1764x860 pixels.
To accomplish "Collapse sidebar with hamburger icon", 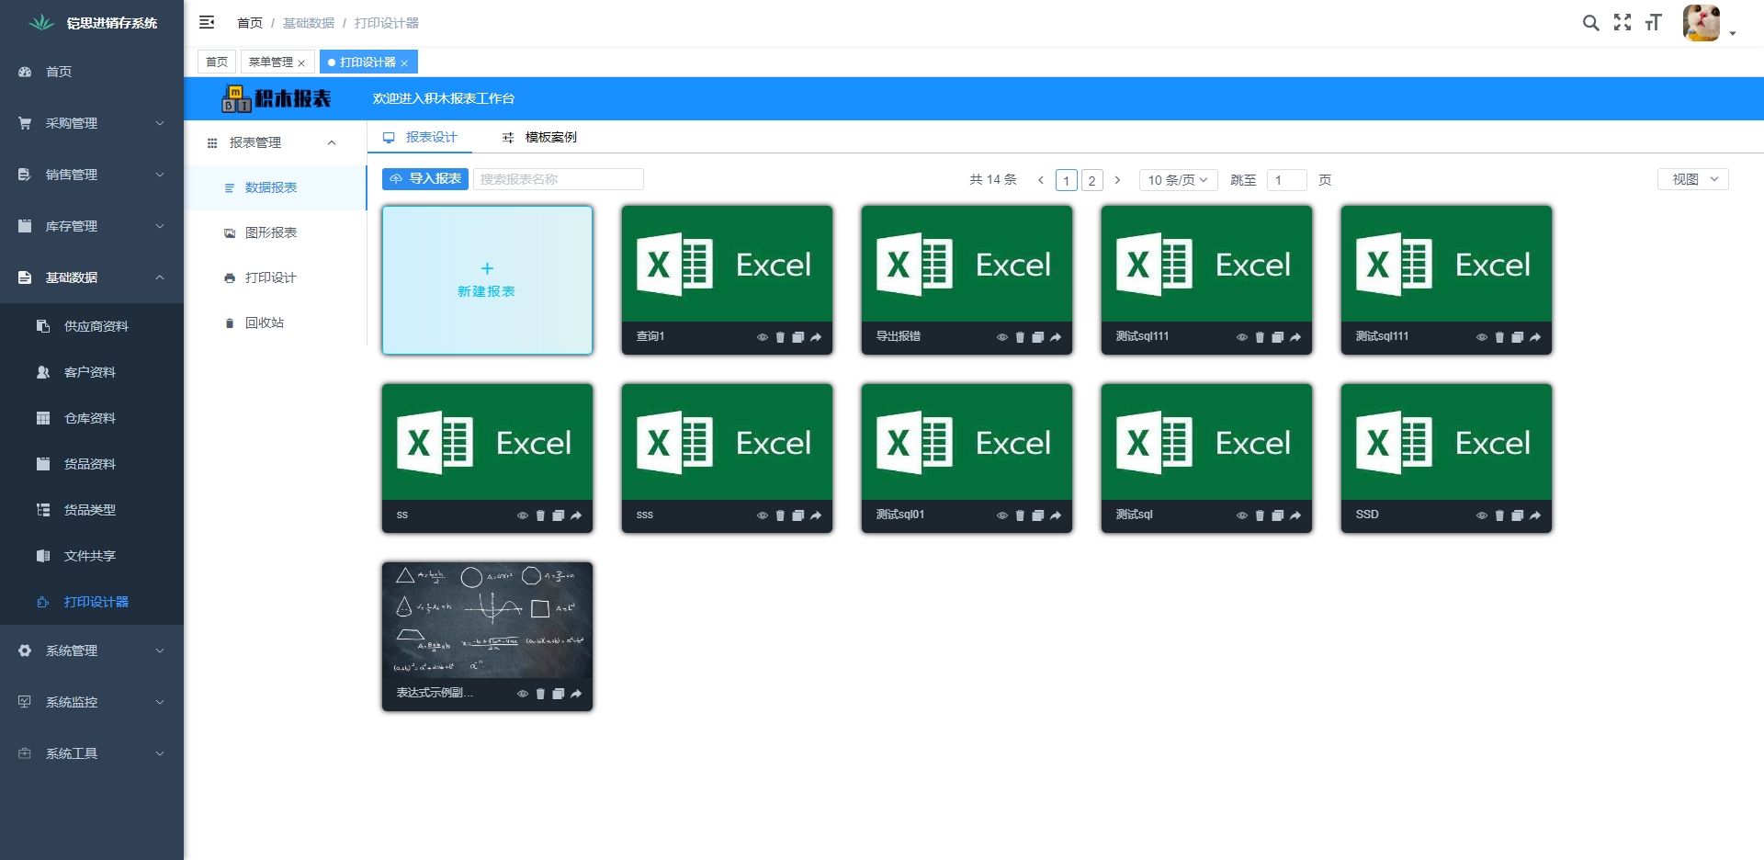I will (207, 22).
